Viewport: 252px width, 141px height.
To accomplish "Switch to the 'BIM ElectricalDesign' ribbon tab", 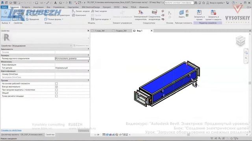I will click(91, 7).
